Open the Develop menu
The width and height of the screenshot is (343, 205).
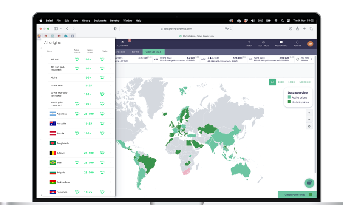click(x=114, y=20)
